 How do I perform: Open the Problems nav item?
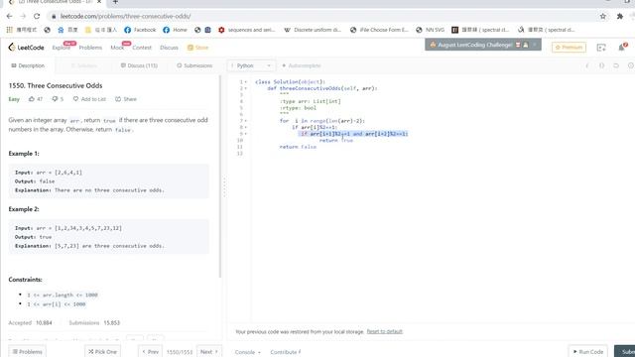pyautogui.click(x=90, y=48)
